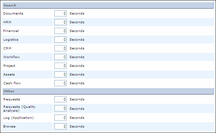Click the Logistics seconds input field
The width and height of the screenshot is (216, 133).
coord(60,40)
